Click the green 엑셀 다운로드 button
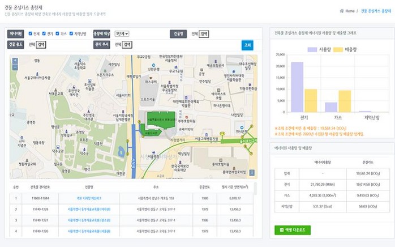 coord(293,230)
